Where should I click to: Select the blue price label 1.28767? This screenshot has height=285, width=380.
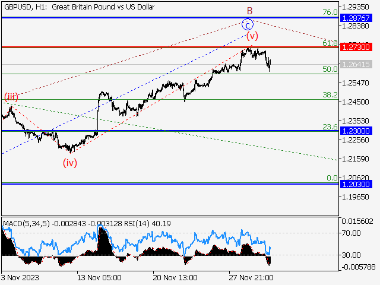356,18
